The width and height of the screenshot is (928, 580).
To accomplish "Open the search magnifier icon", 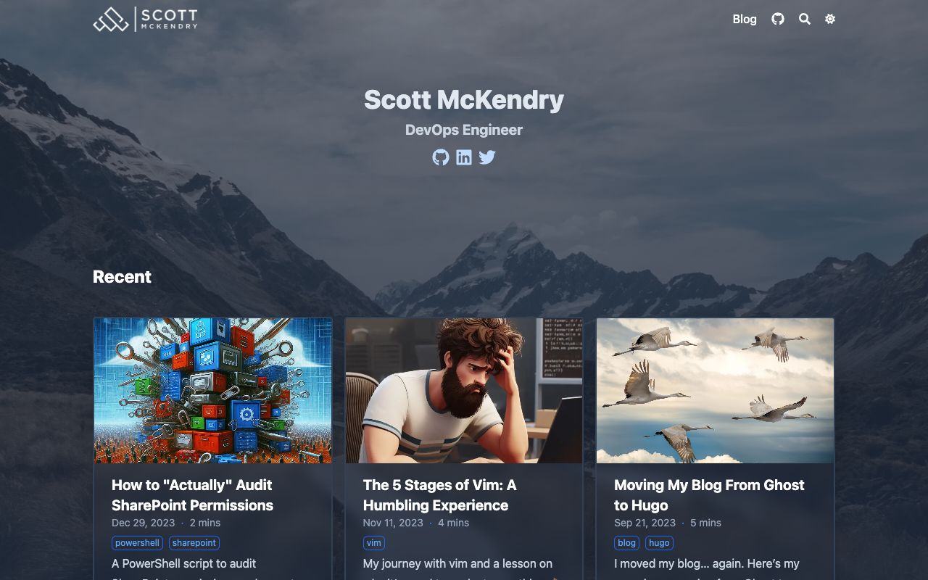I will (805, 19).
